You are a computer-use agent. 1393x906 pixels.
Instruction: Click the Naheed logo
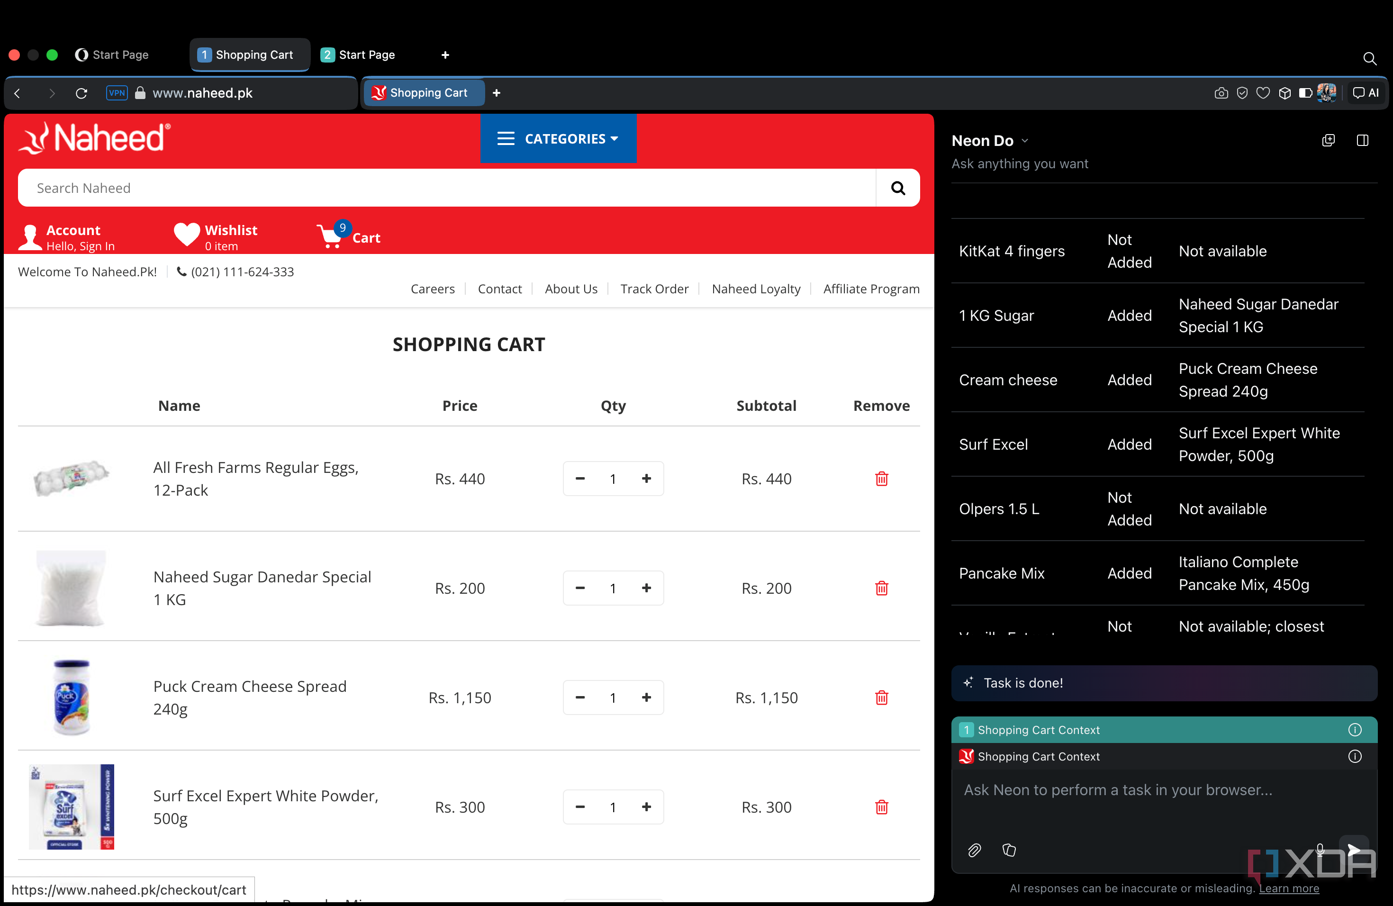click(x=95, y=138)
